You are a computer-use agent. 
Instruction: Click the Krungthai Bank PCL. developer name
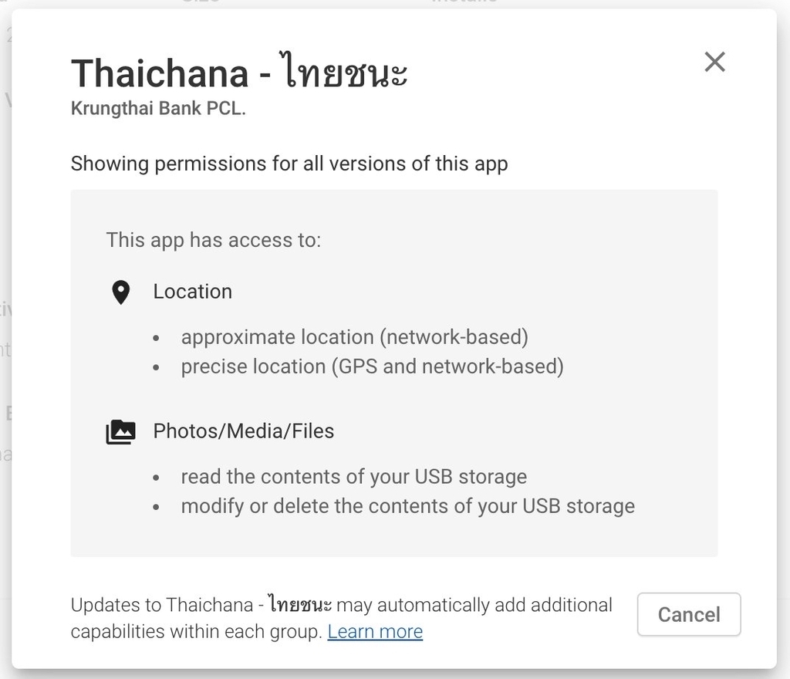tap(158, 109)
